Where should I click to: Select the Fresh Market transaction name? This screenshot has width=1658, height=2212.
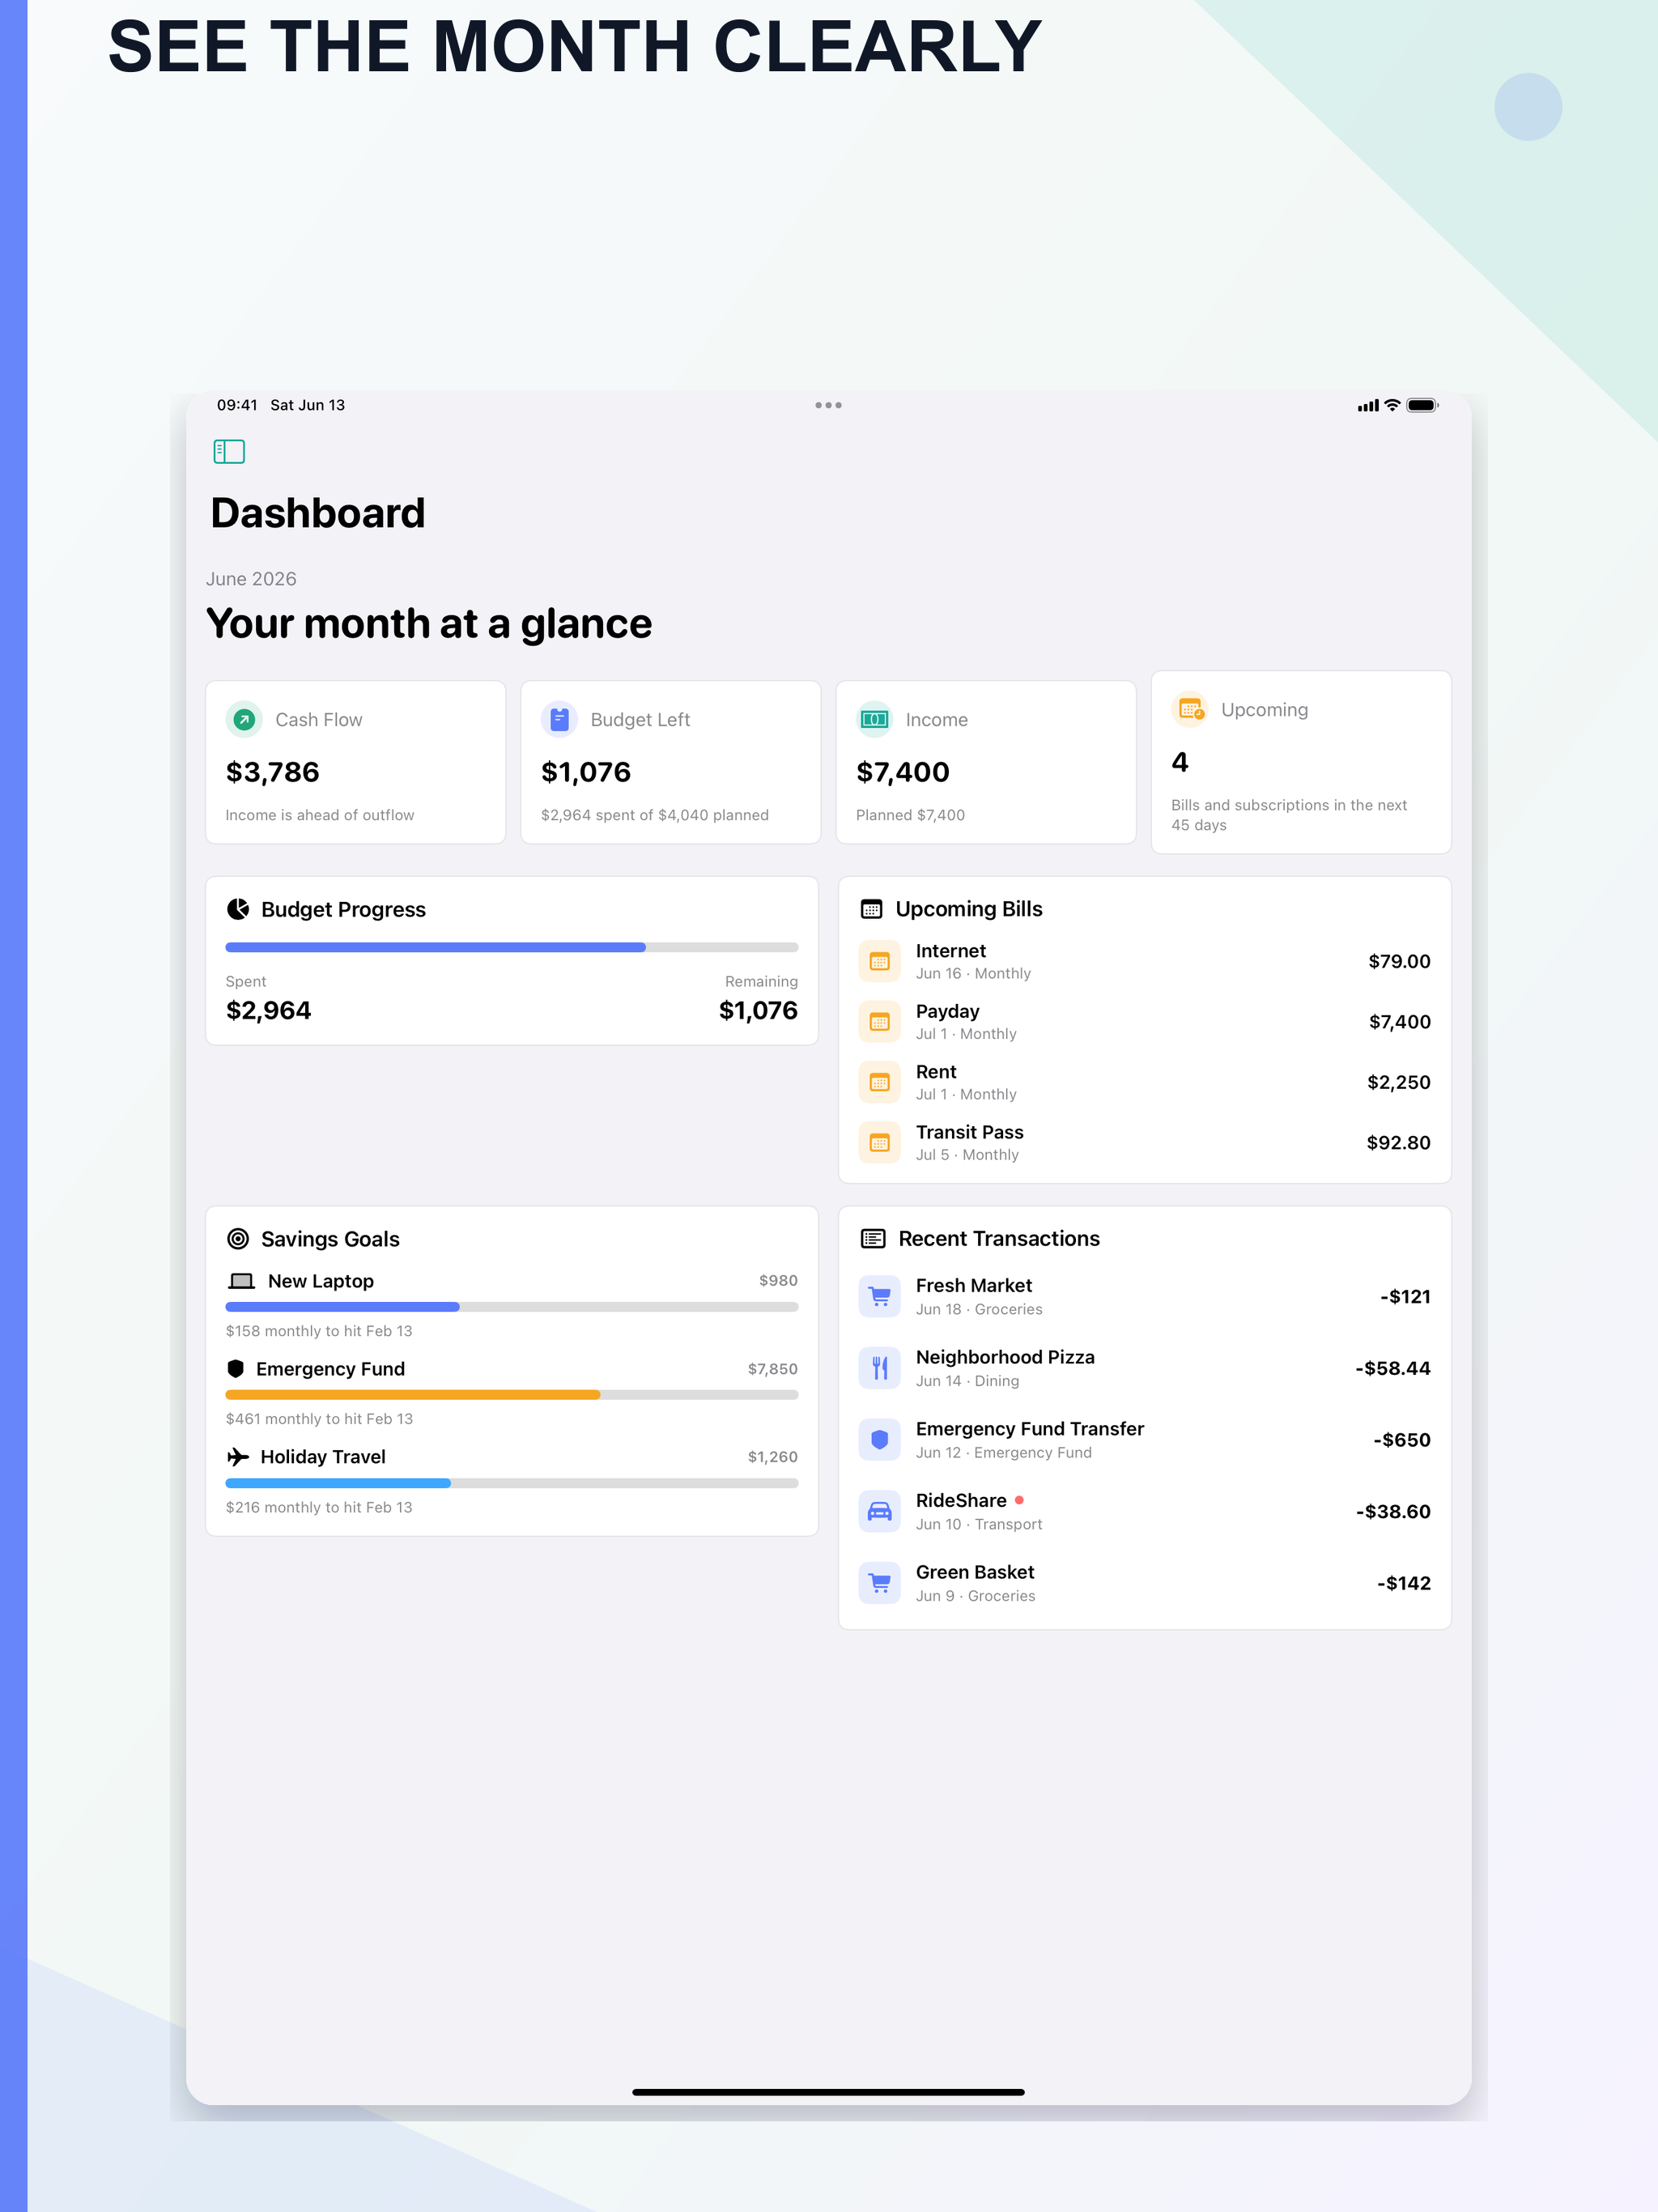974,1286
